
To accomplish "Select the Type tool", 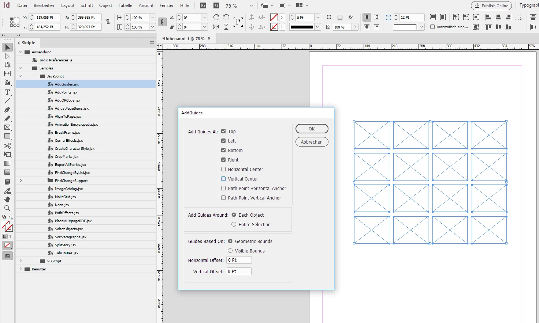I will 7,92.
